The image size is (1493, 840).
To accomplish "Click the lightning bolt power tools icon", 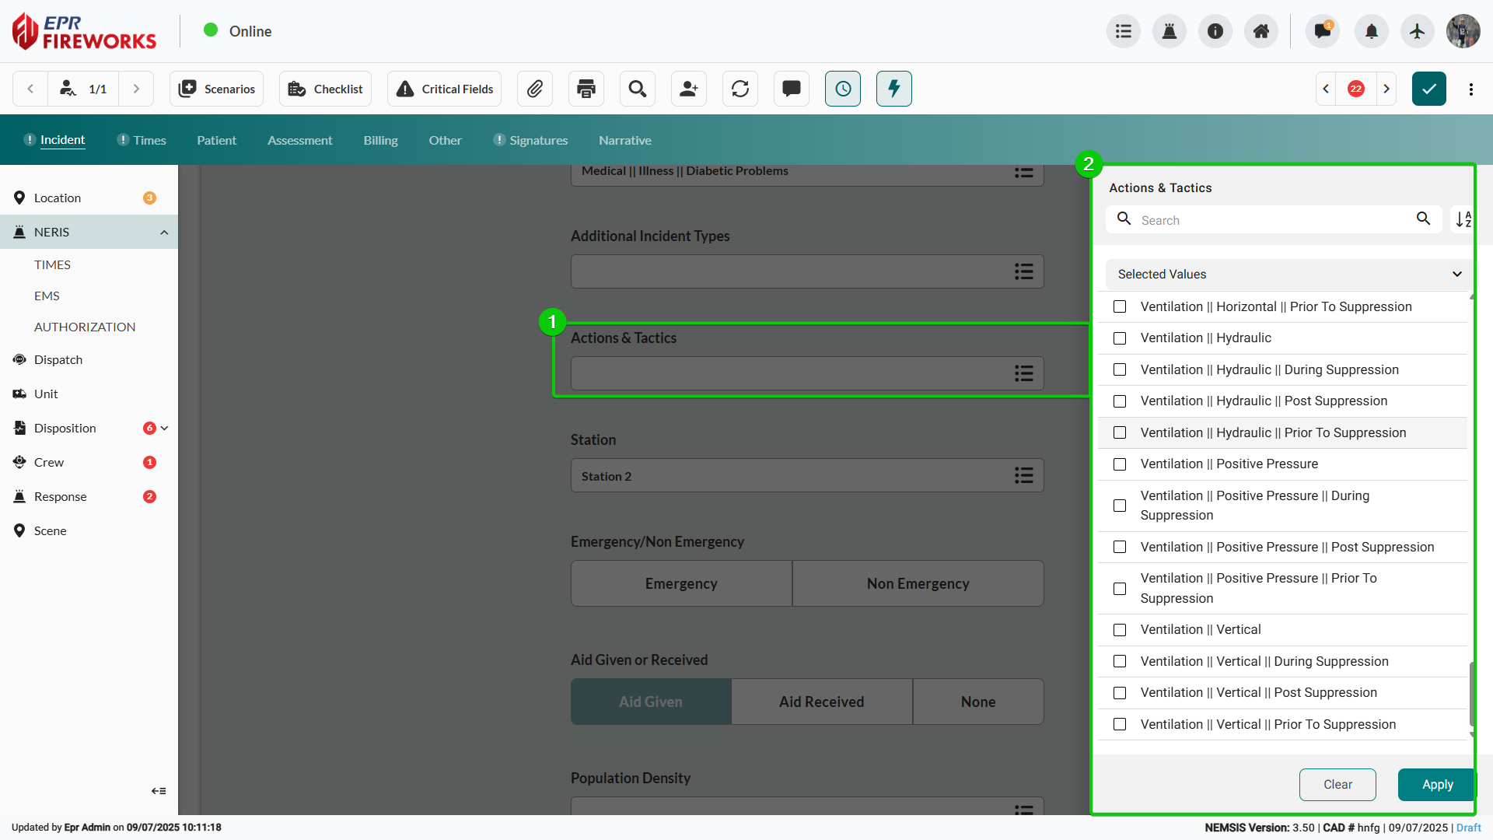I will tap(893, 89).
